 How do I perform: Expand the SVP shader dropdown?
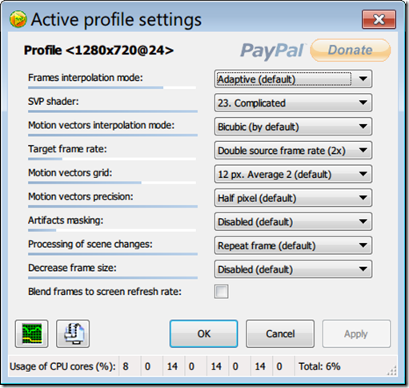(293, 103)
